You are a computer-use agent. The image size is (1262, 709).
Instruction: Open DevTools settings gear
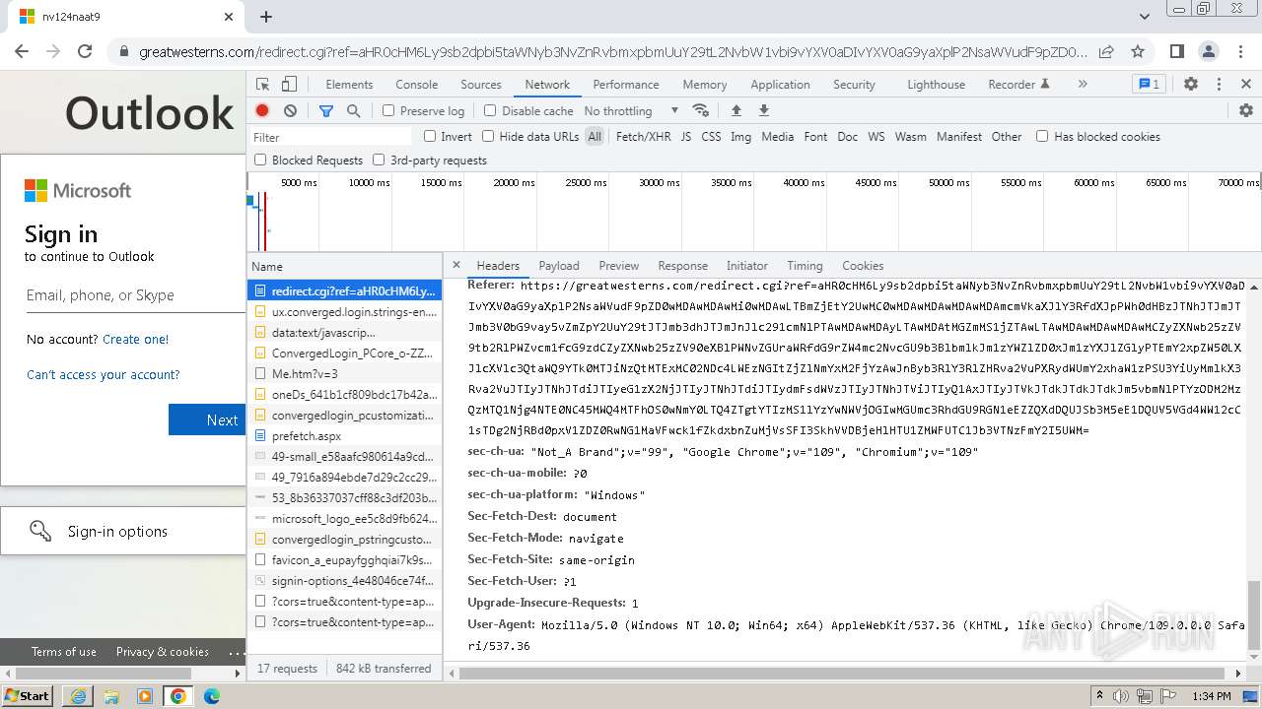(x=1191, y=85)
